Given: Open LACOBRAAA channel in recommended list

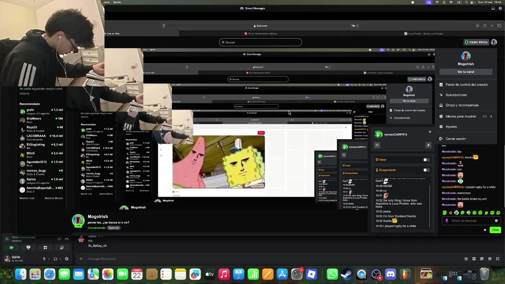Looking at the screenshot, I should [41, 137].
